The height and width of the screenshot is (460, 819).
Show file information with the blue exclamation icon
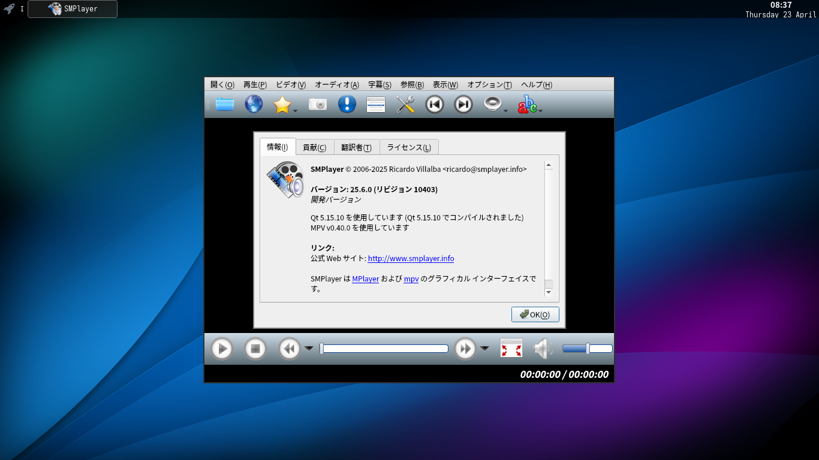tap(347, 104)
